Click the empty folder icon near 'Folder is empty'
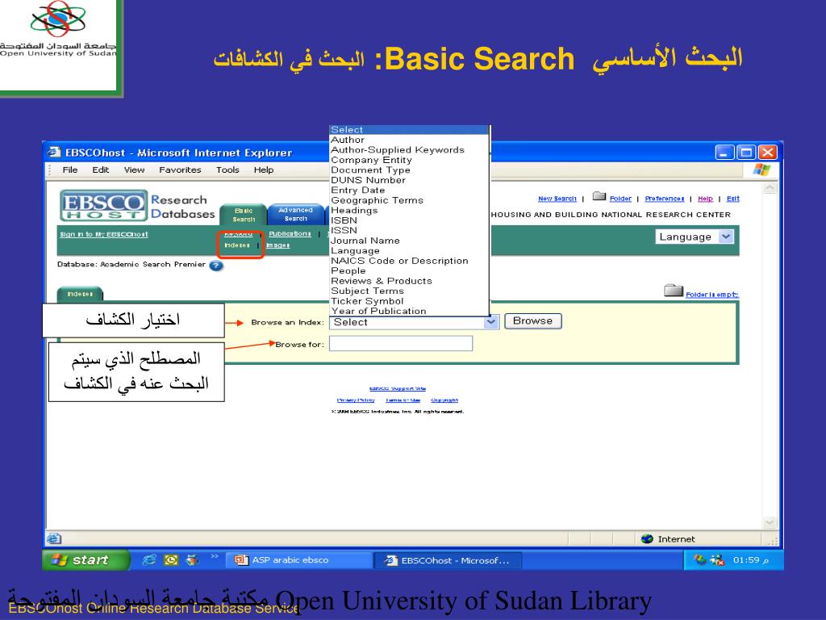Screen dimensions: 826x620 point(674,291)
